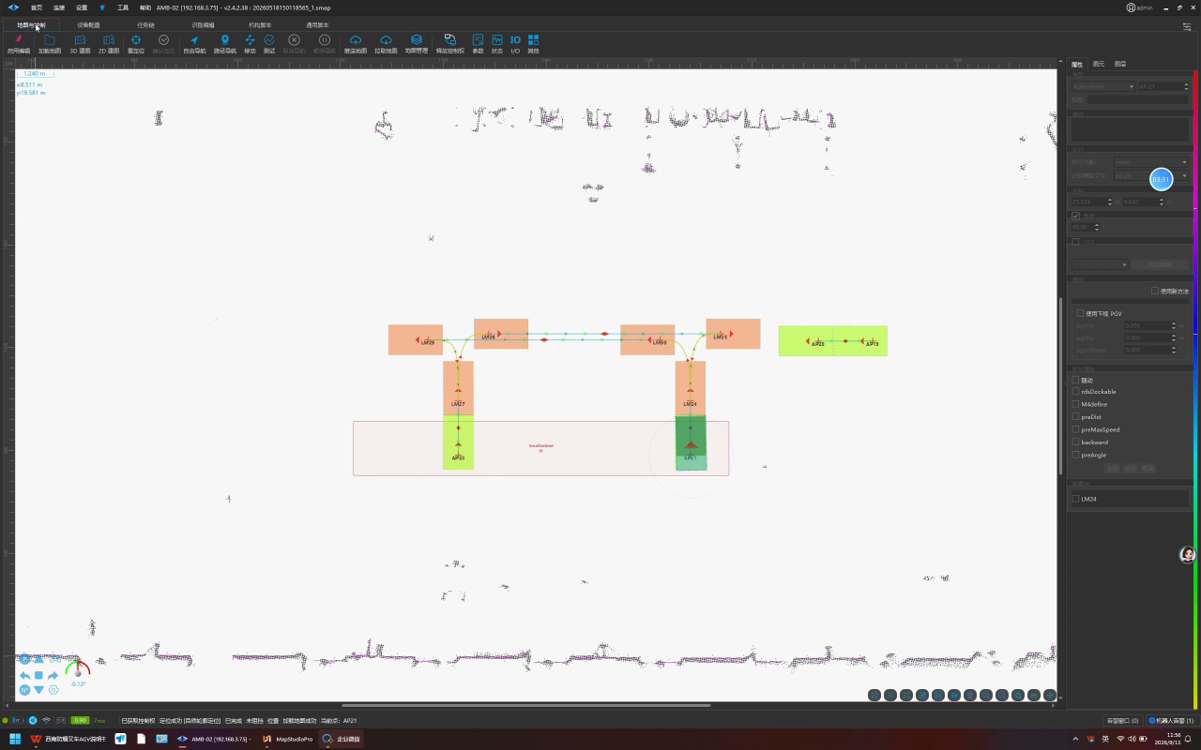This screenshot has height=750, width=1201.
Task: Open the 执行对象 none dropdown
Action: 1150,162
